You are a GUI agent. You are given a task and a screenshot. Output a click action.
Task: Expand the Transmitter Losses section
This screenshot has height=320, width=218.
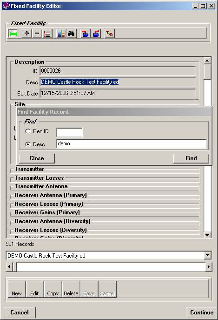(x=39, y=178)
